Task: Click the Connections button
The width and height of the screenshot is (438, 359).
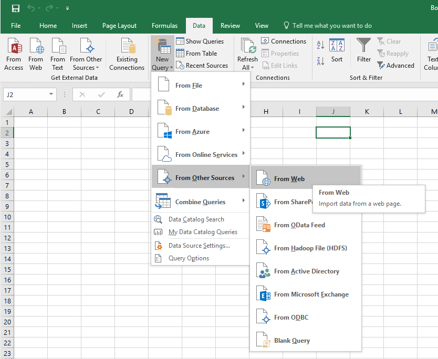Action: tap(284, 41)
